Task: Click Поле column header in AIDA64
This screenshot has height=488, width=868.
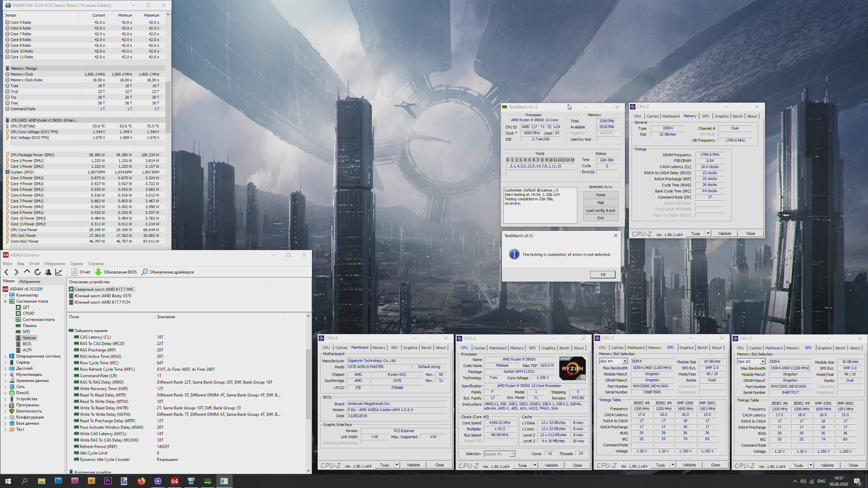Action: pos(111,317)
